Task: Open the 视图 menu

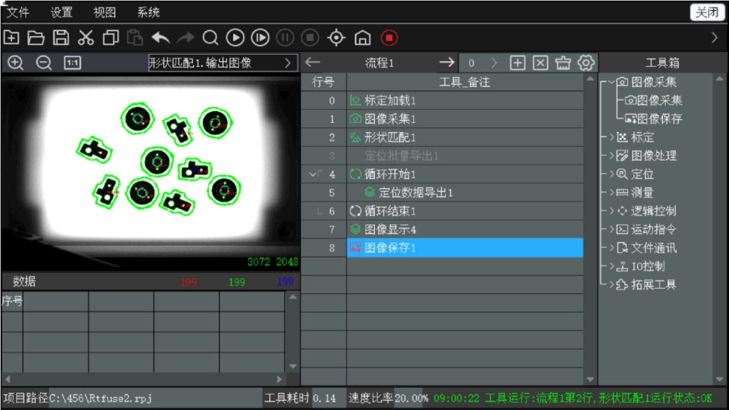Action: pos(105,12)
